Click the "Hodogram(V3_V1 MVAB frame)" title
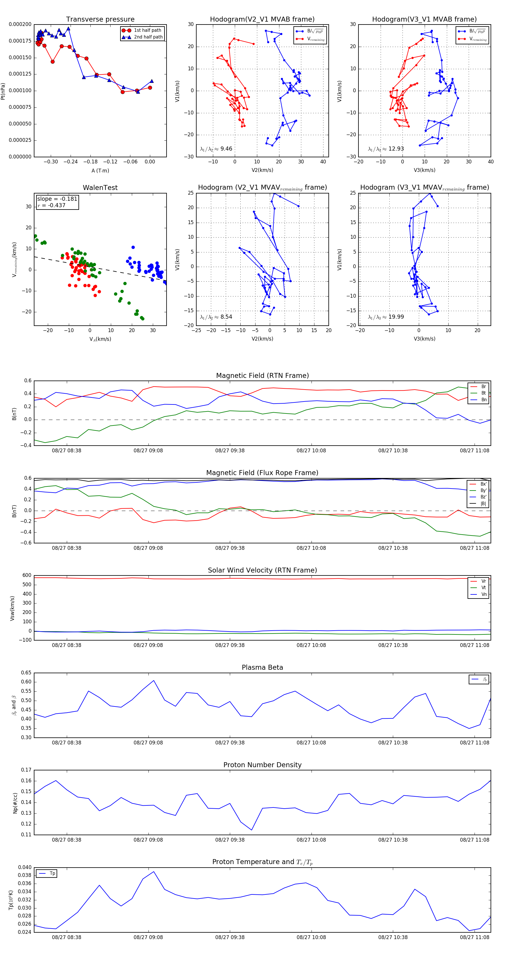This screenshot has width=525, height=963. click(x=424, y=20)
